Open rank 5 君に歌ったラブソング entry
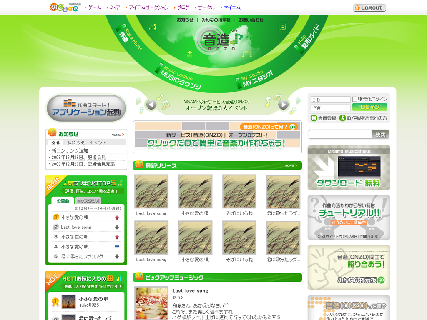This screenshot has width=427, height=320. pos(82,256)
